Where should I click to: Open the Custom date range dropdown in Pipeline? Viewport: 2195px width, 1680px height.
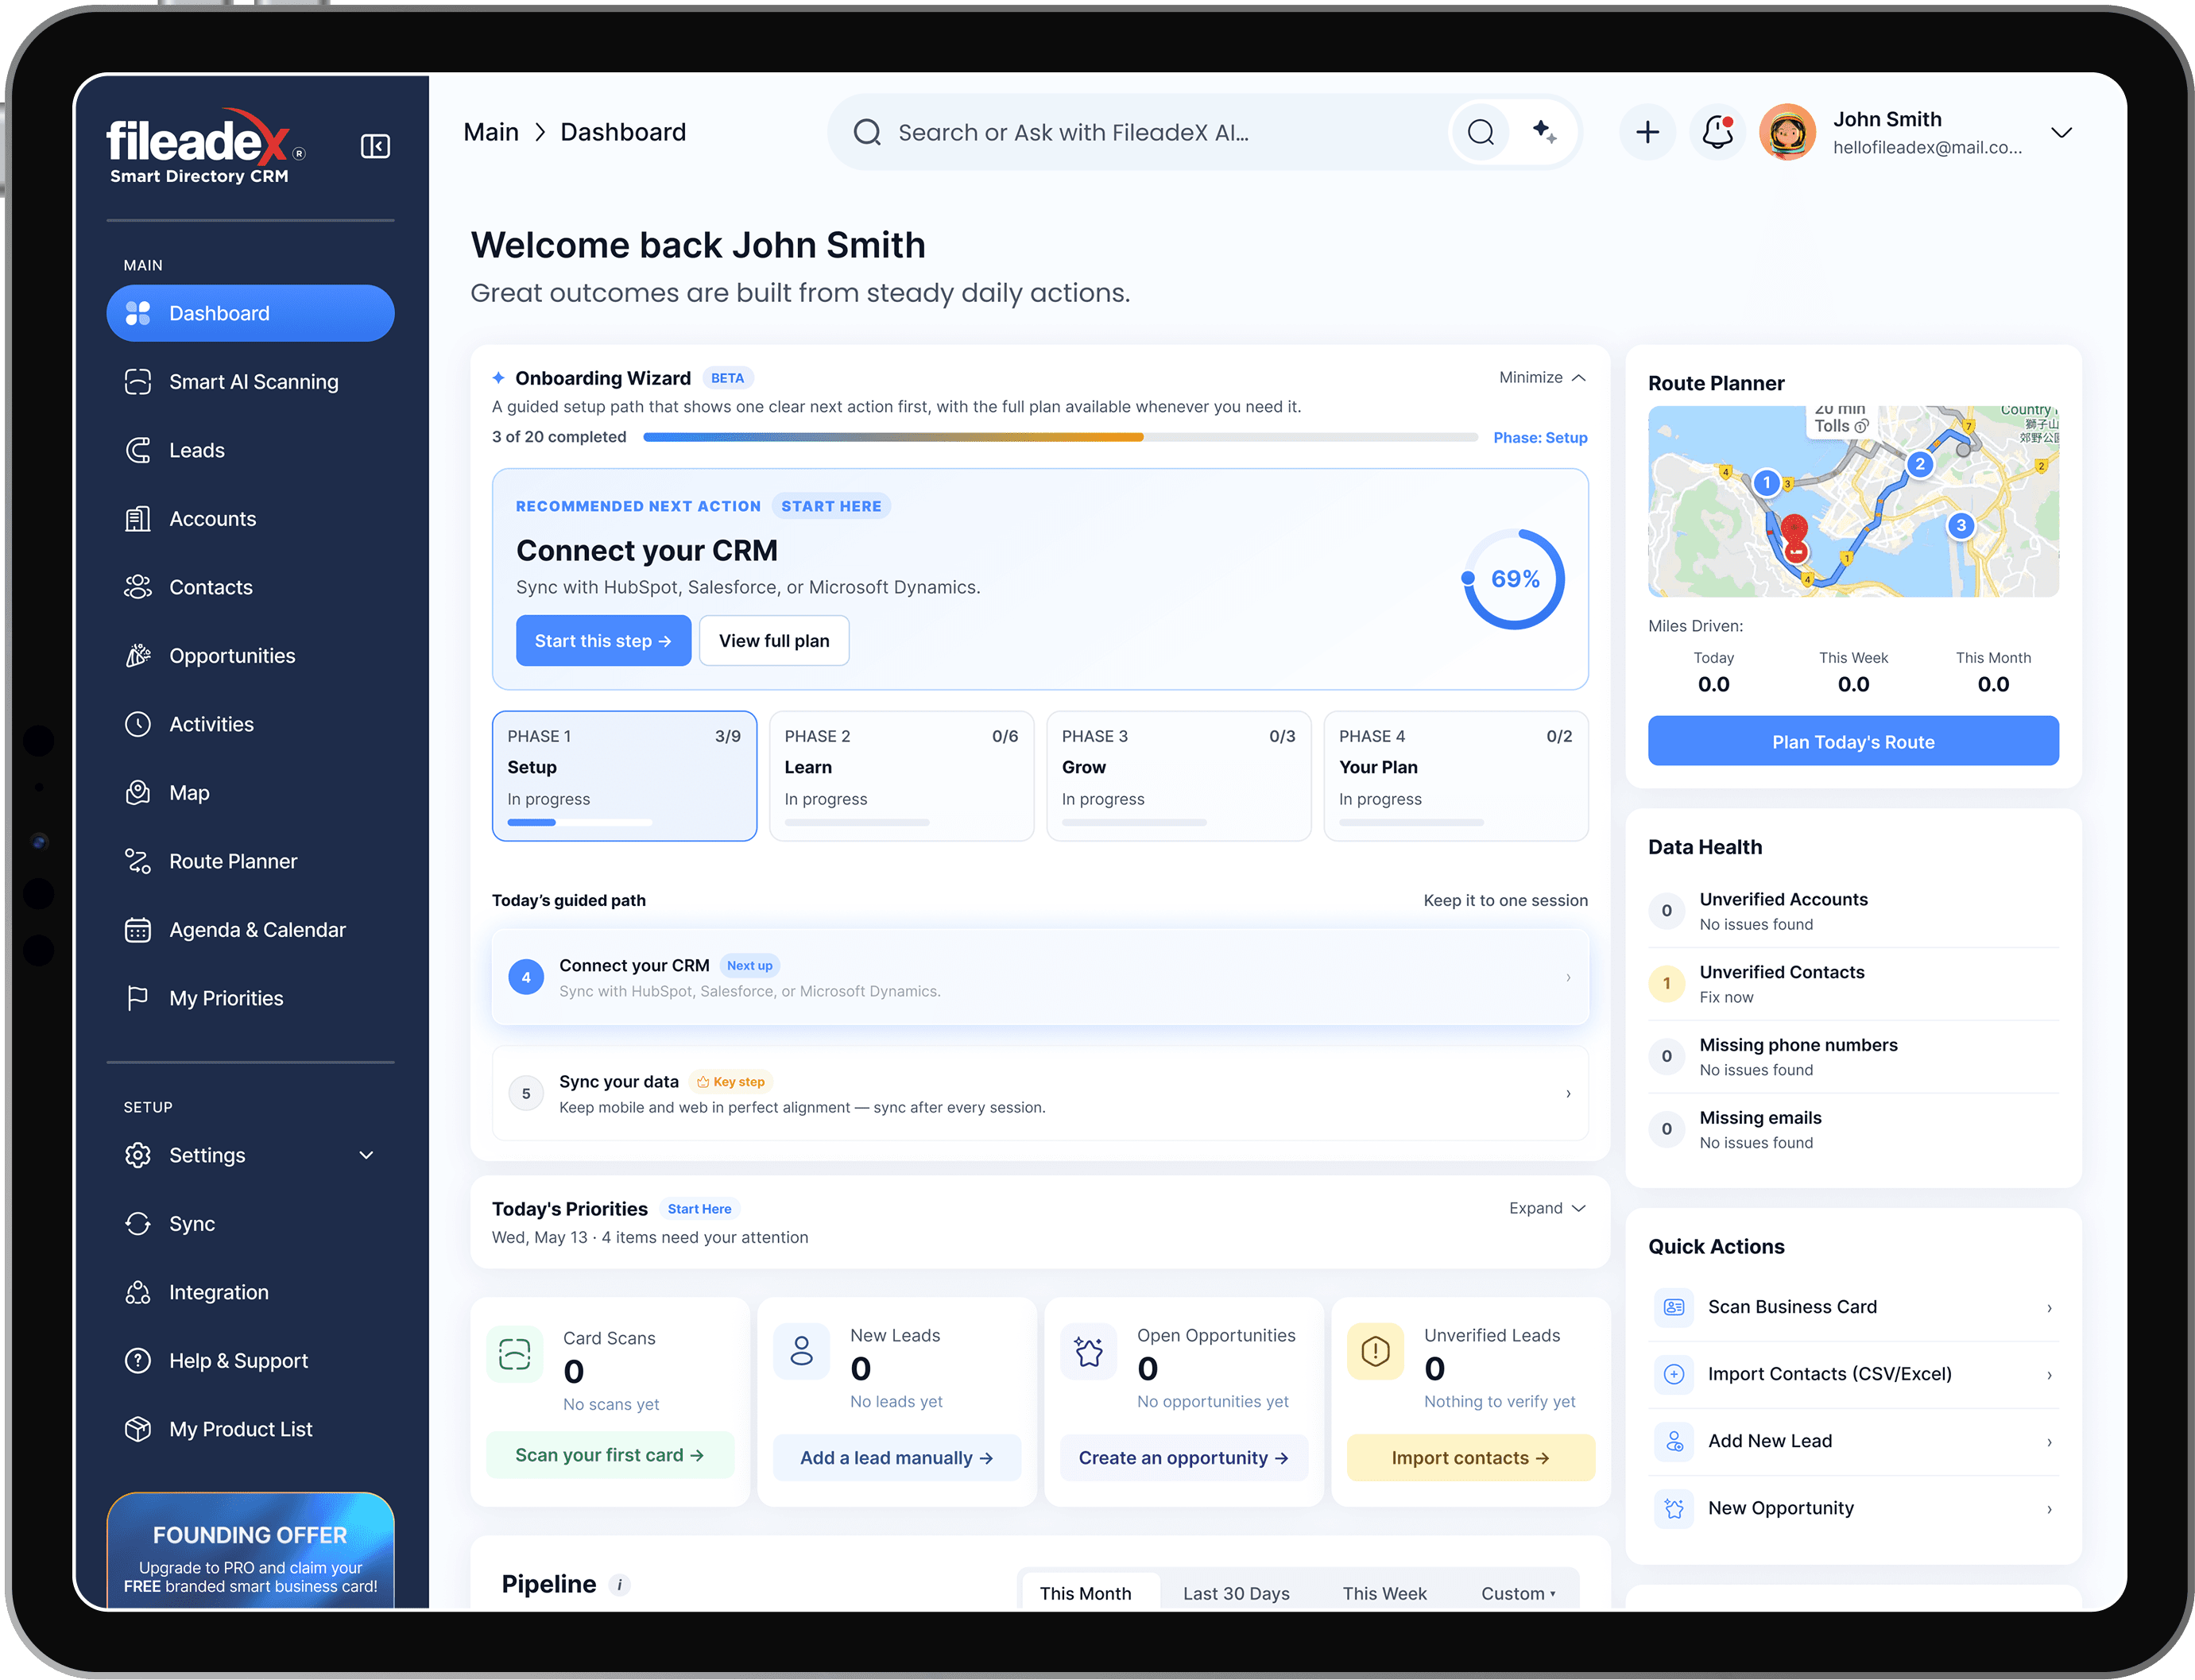click(1518, 1593)
